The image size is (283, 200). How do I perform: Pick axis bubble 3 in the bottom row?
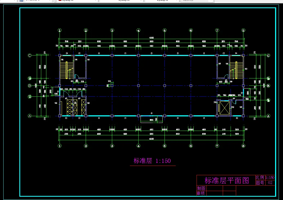click(112, 146)
